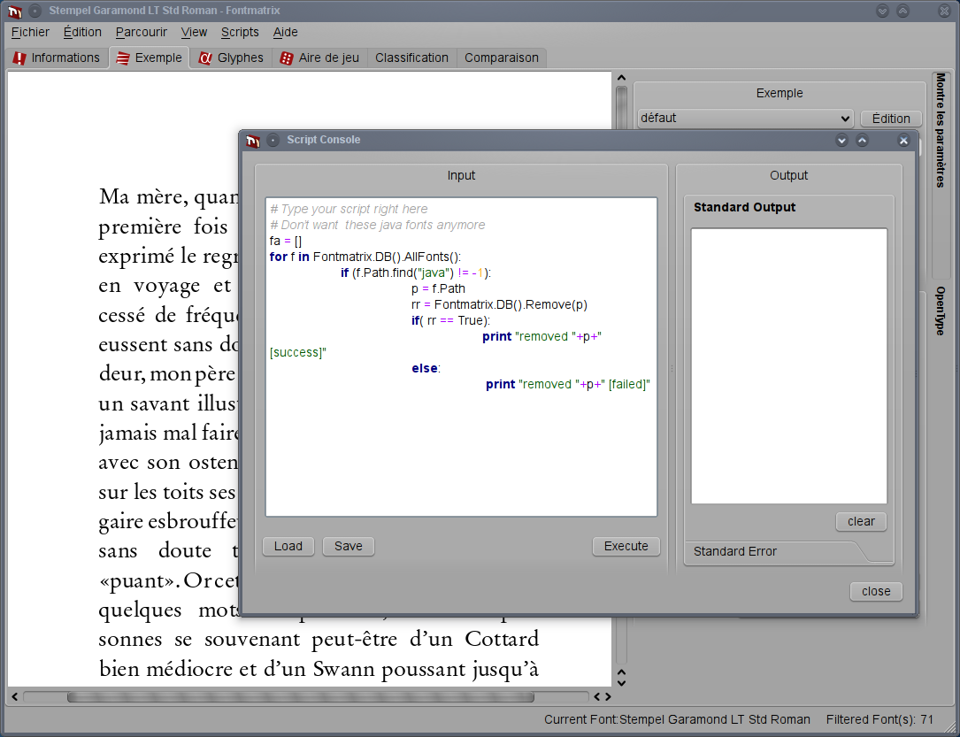This screenshot has width=960, height=737.
Task: Open the défaut sample dropdown
Action: coord(745,119)
